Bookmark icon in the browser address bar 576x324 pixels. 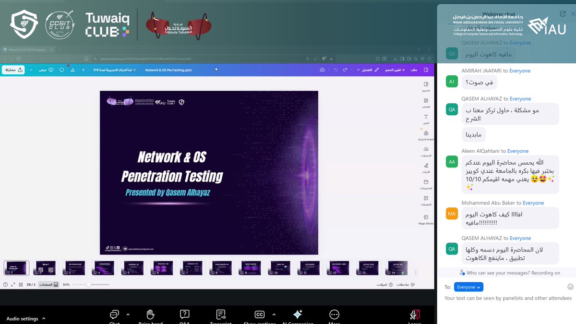point(86,59)
